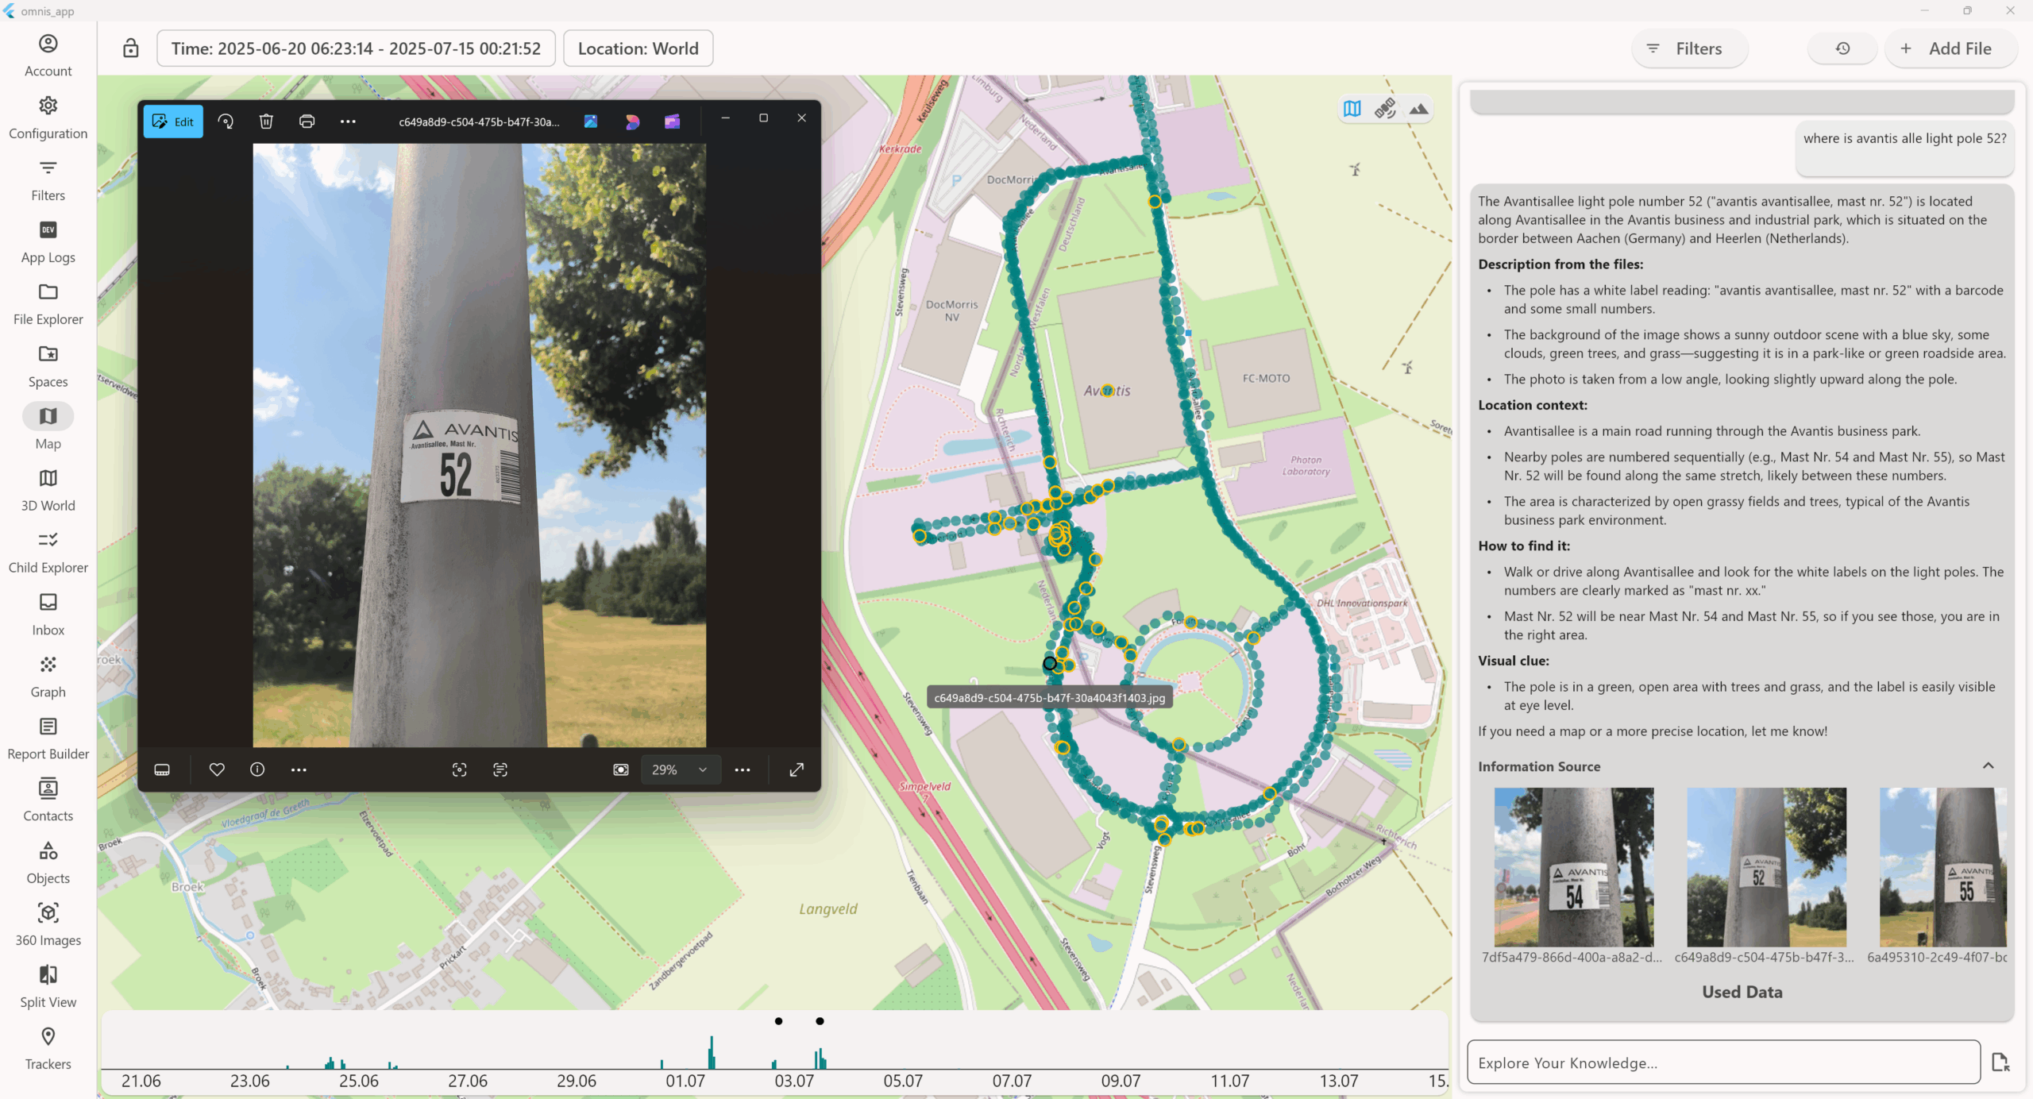Click the first app icon in photo viewer title

(591, 121)
